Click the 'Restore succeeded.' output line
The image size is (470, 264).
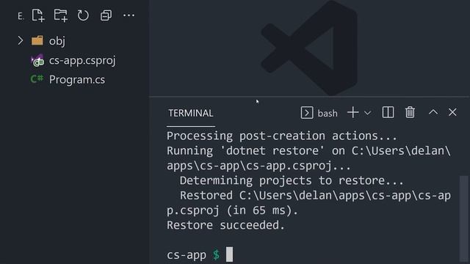tap(225, 225)
